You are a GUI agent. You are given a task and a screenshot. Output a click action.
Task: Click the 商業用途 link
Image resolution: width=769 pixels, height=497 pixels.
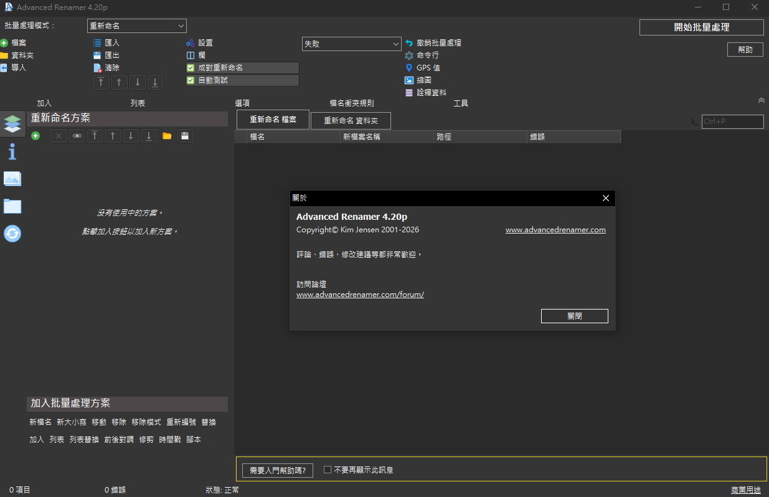747,490
